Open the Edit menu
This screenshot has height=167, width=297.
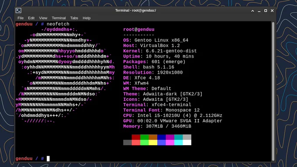(31, 18)
